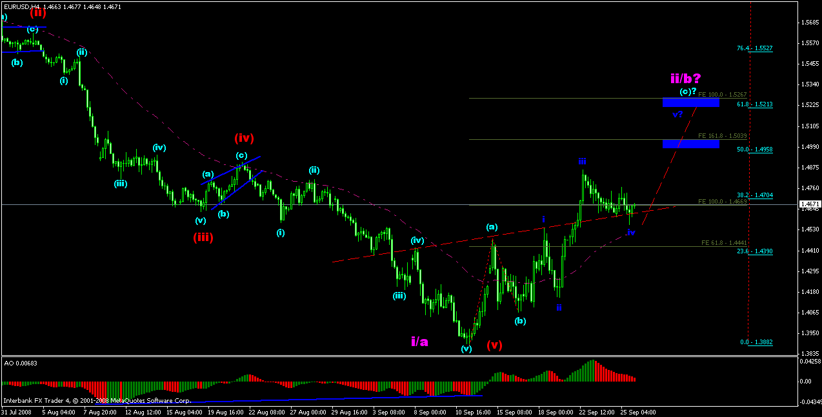Click the blue v? label under target box

tap(677, 115)
